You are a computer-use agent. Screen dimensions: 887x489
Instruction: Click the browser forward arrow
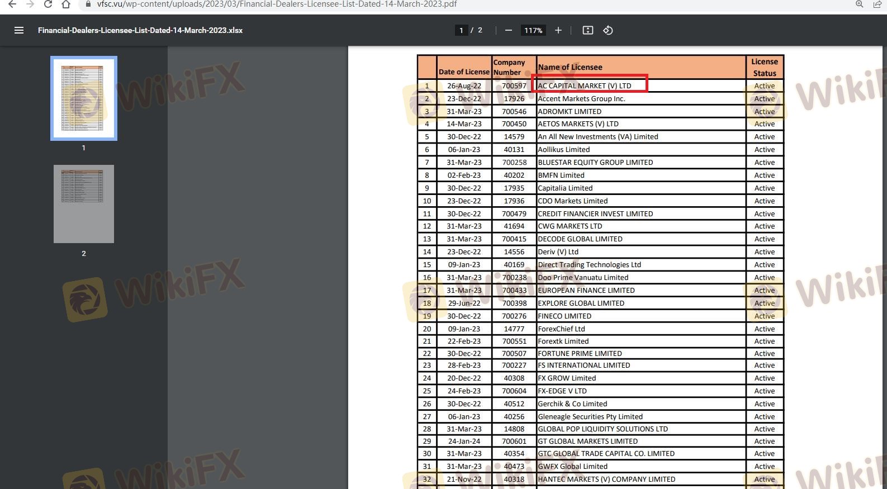(x=30, y=4)
